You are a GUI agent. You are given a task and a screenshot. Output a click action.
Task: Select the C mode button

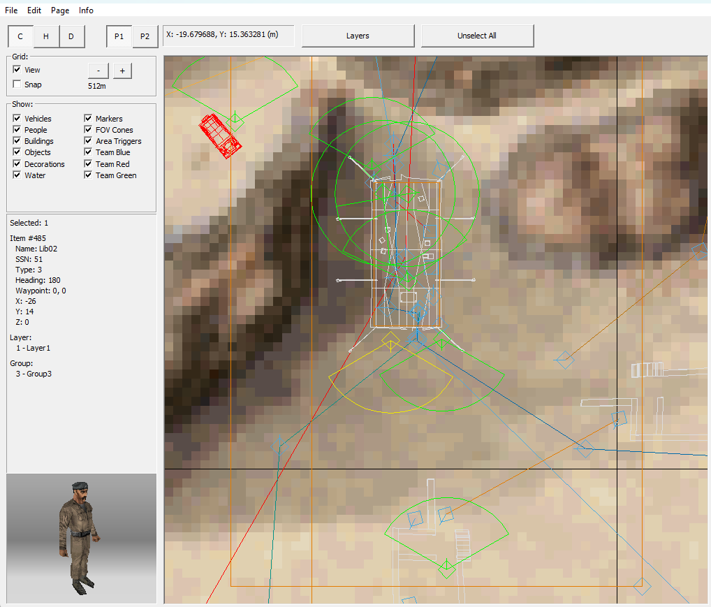(x=20, y=36)
